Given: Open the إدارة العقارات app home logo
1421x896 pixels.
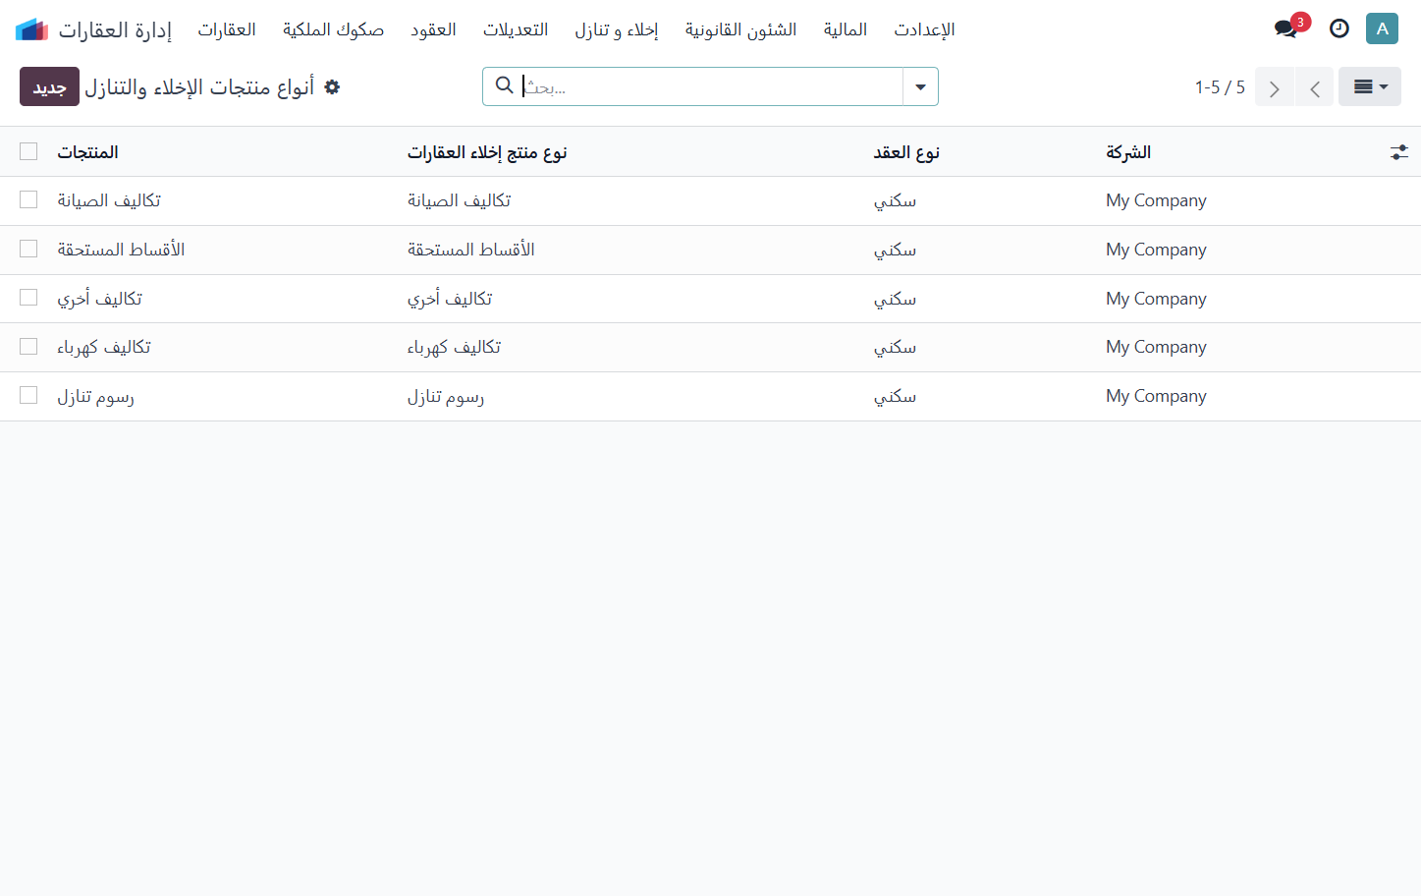Looking at the screenshot, I should click(x=31, y=29).
